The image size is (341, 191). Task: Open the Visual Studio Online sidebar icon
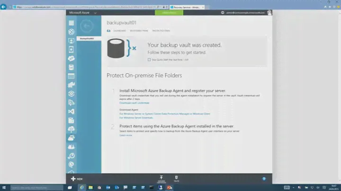[72, 111]
